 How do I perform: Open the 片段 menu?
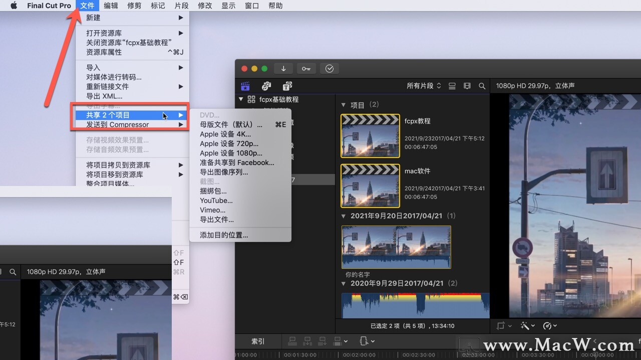point(181,5)
